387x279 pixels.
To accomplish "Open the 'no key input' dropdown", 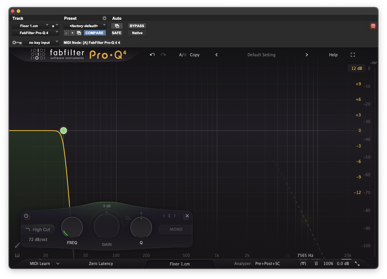I will pyautogui.click(x=41, y=43).
